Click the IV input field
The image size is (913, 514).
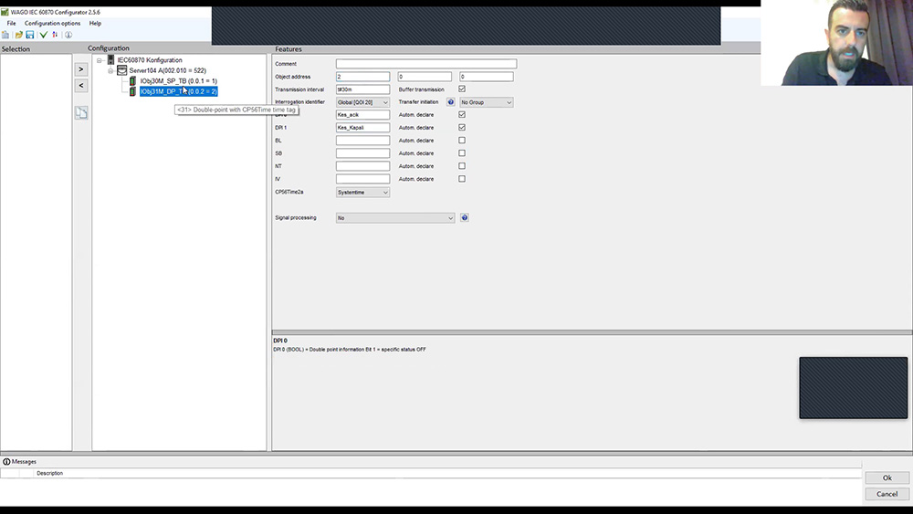coord(362,179)
